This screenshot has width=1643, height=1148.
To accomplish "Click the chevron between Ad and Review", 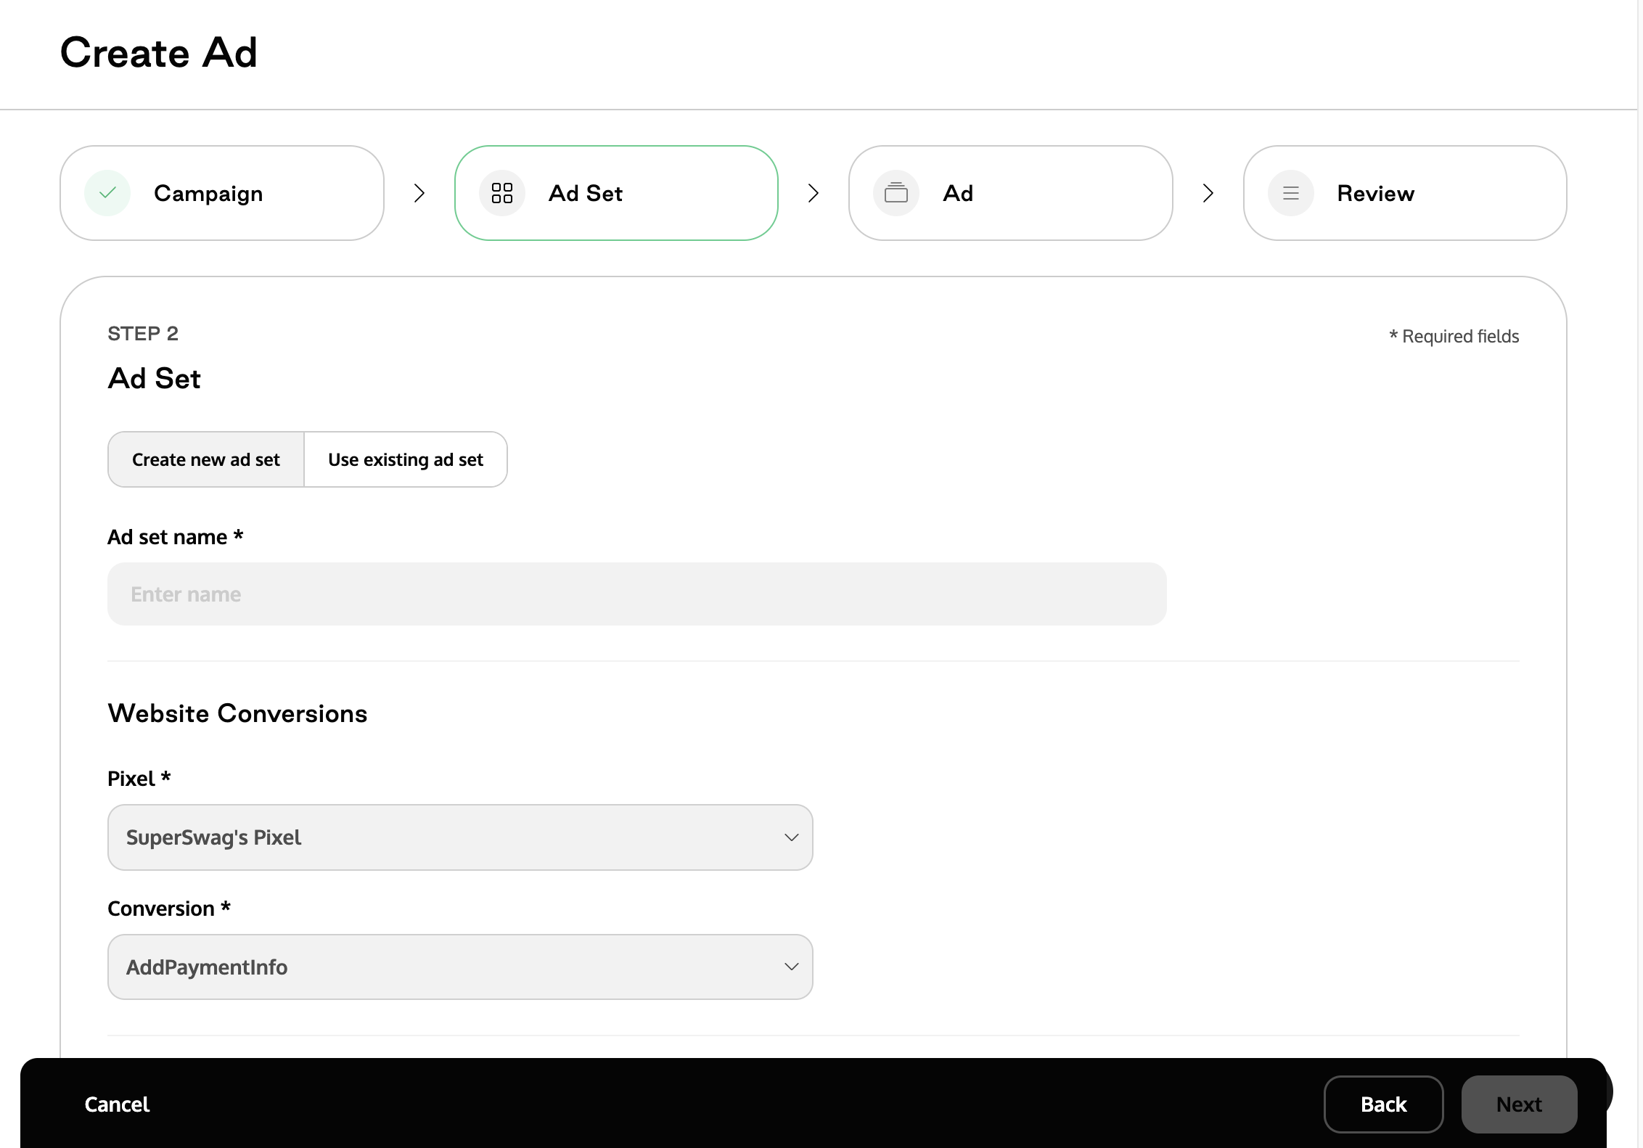I will [x=1208, y=193].
